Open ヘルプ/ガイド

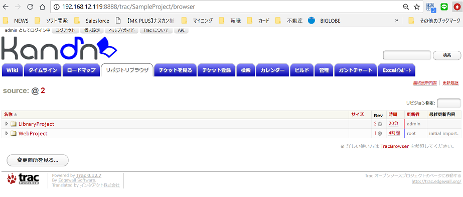coord(122,30)
